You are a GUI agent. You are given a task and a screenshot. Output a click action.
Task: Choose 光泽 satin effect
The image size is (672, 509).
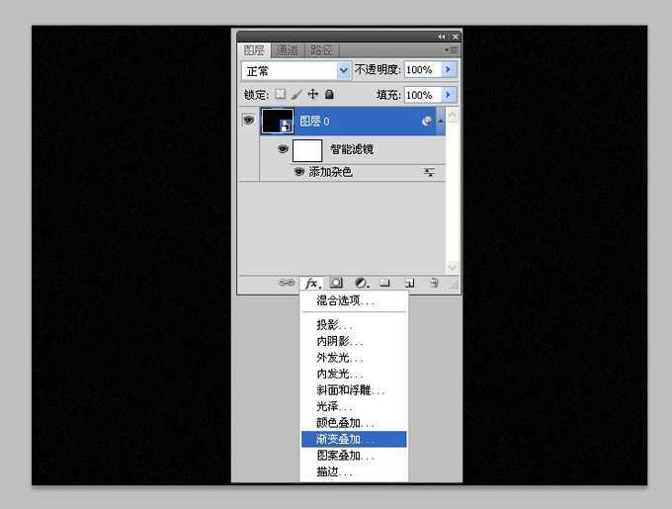(x=354, y=406)
